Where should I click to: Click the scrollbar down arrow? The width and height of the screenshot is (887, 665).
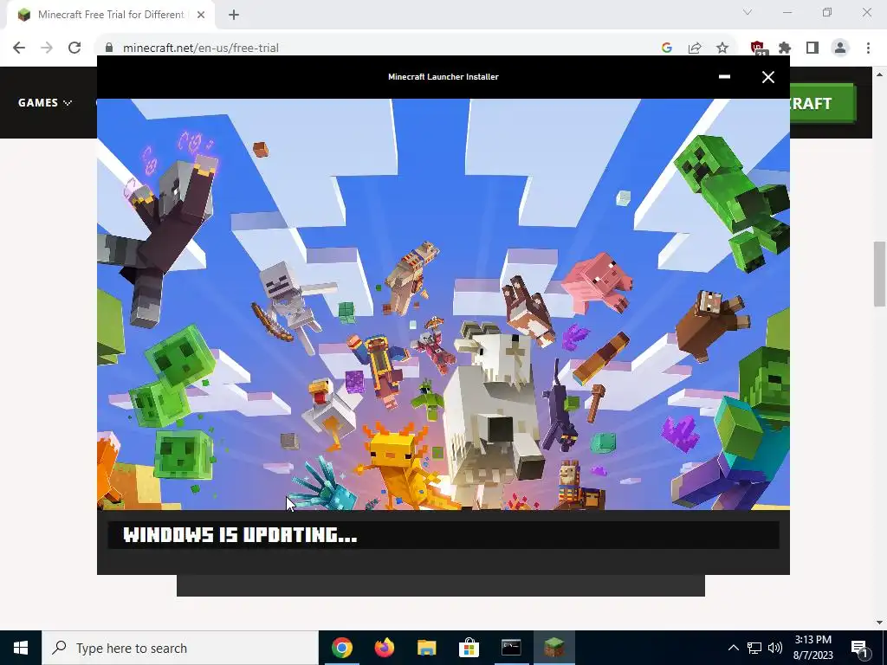point(879,623)
